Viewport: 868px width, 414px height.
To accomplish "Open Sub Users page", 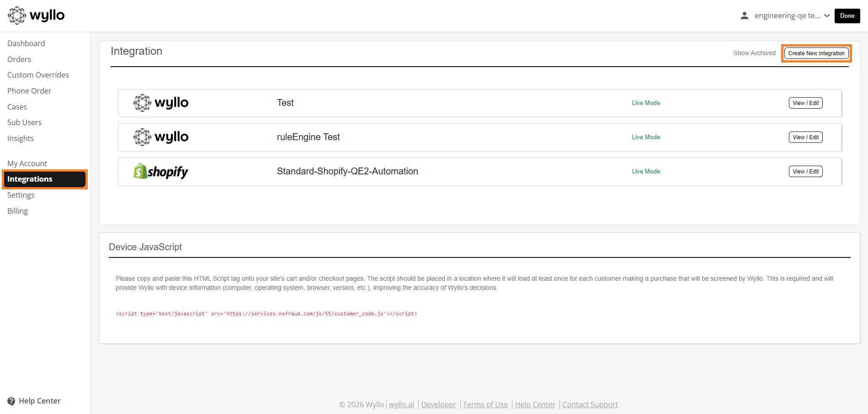I will point(24,122).
